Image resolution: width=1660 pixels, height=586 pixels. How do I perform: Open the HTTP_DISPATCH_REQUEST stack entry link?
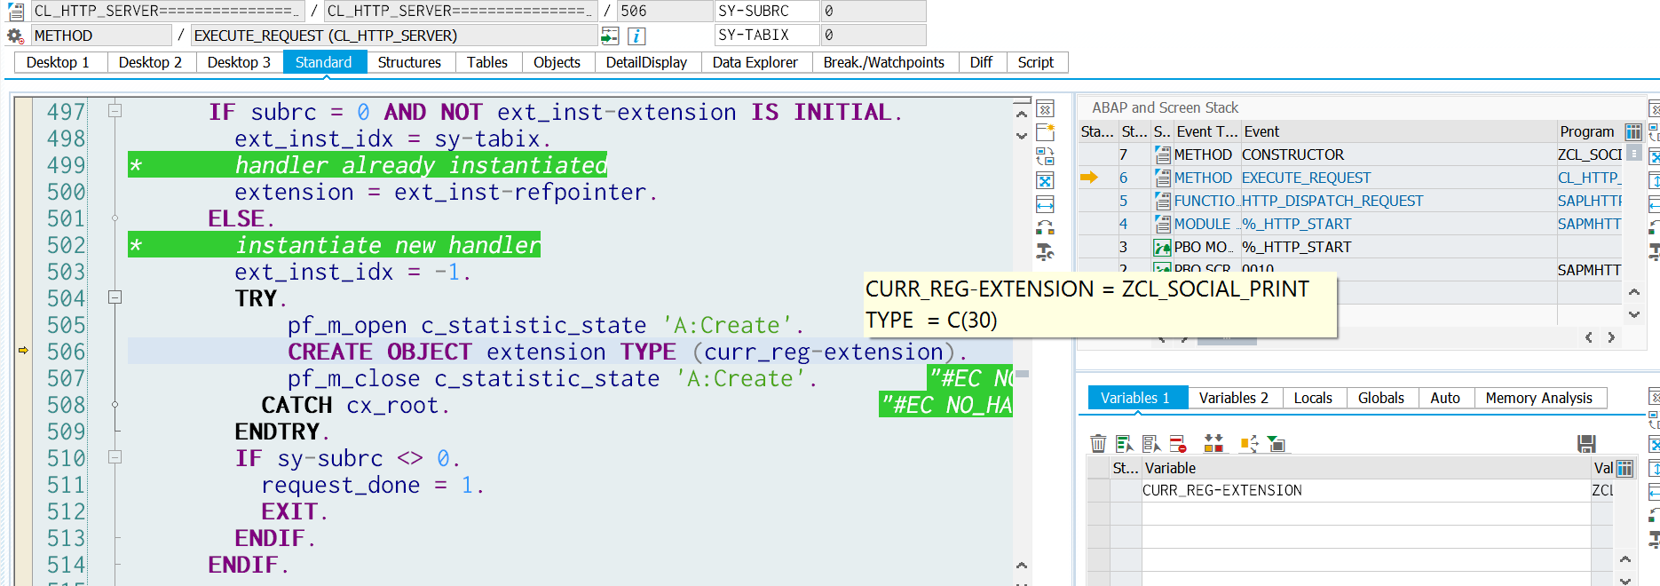click(x=1332, y=201)
